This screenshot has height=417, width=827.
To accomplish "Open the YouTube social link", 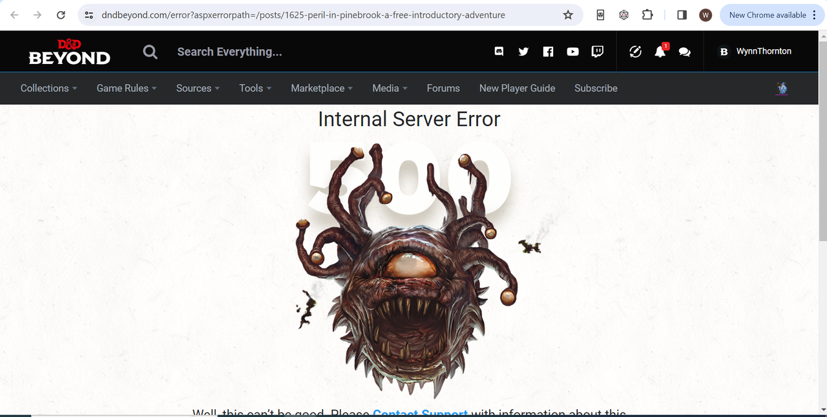I will pos(572,51).
